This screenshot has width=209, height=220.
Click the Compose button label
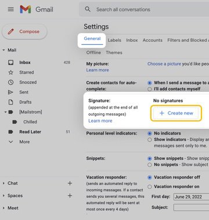point(29,31)
